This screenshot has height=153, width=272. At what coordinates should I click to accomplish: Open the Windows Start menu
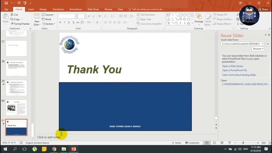tap(5, 149)
